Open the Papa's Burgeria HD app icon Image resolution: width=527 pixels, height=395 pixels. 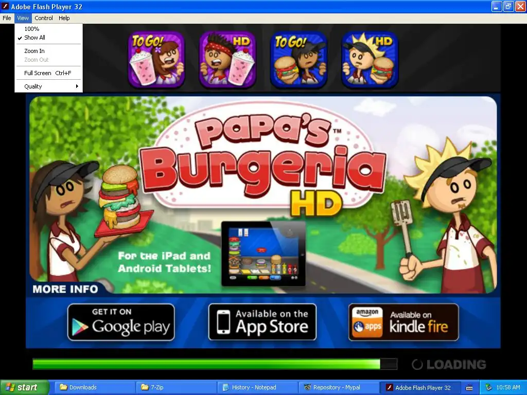pyautogui.click(x=370, y=60)
